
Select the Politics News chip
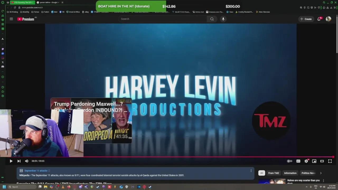click(x=308, y=173)
